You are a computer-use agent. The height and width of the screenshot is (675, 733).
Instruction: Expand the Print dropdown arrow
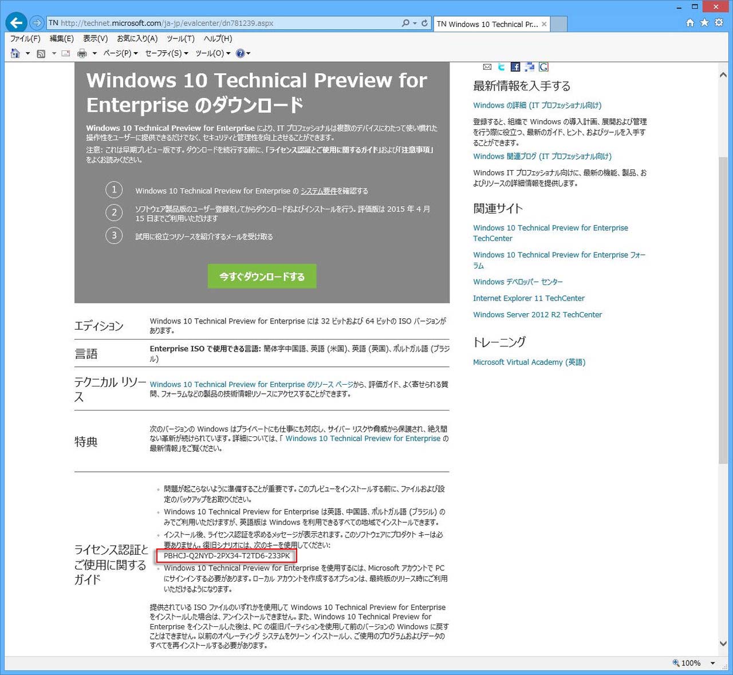pos(94,54)
